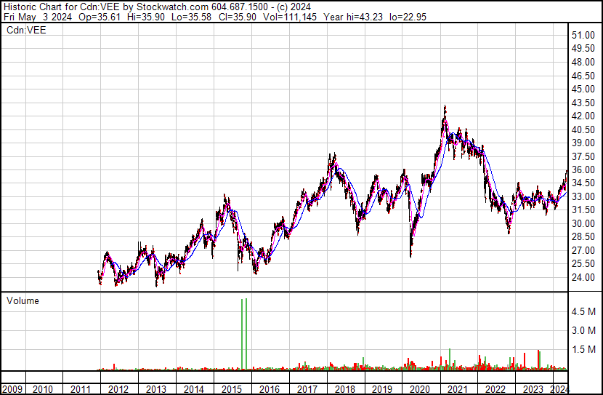Image resolution: width=603 pixels, height=395 pixels.
Task: Click the 24.00 price axis label
Action: (x=583, y=277)
